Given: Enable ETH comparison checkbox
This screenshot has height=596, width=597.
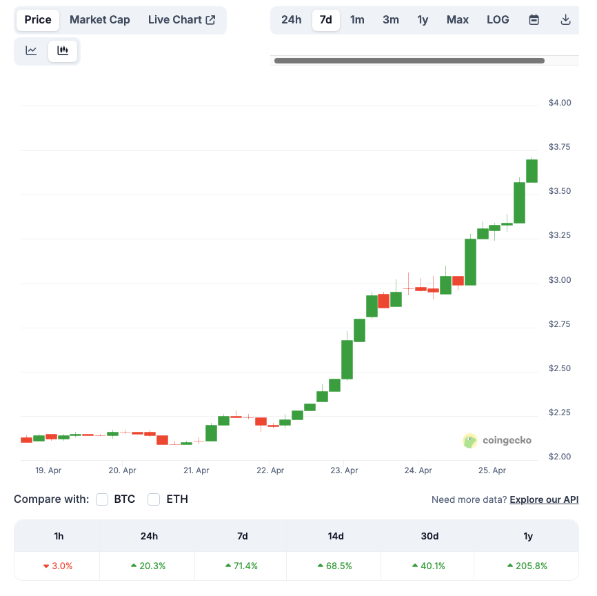Looking at the screenshot, I should tap(154, 499).
